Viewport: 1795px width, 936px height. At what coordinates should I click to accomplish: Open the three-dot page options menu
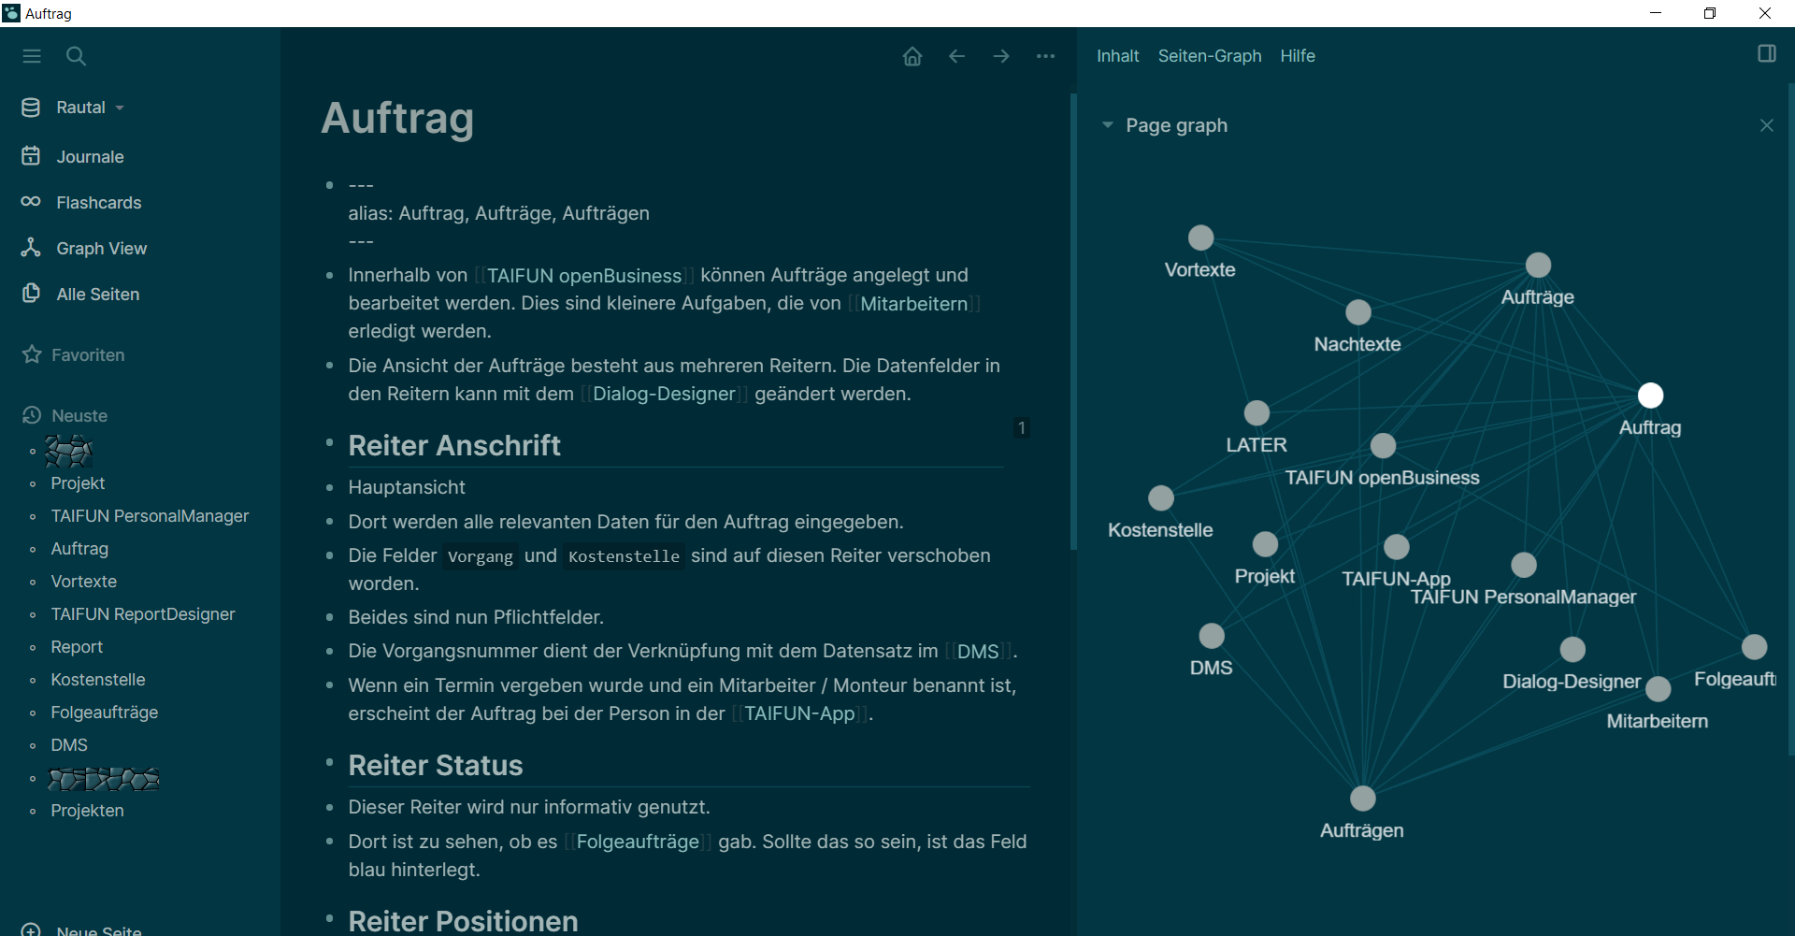[x=1045, y=56]
